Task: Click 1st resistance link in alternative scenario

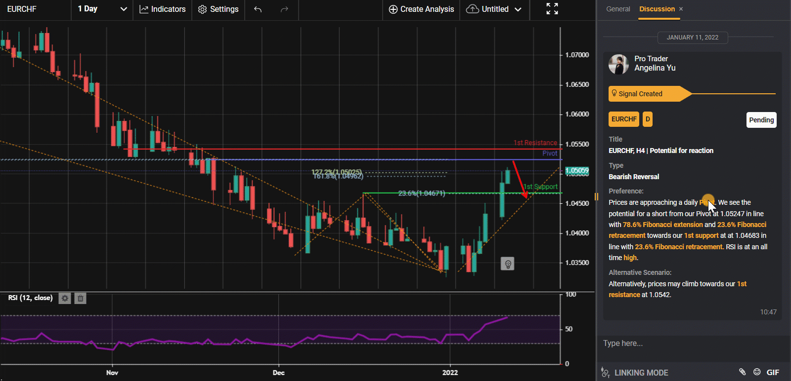Action: (678, 289)
